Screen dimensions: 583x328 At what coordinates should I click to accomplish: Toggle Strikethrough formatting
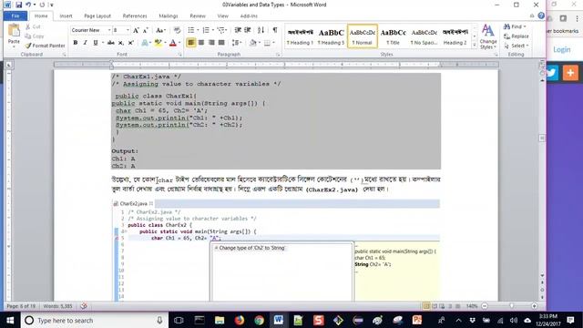tap(111, 43)
